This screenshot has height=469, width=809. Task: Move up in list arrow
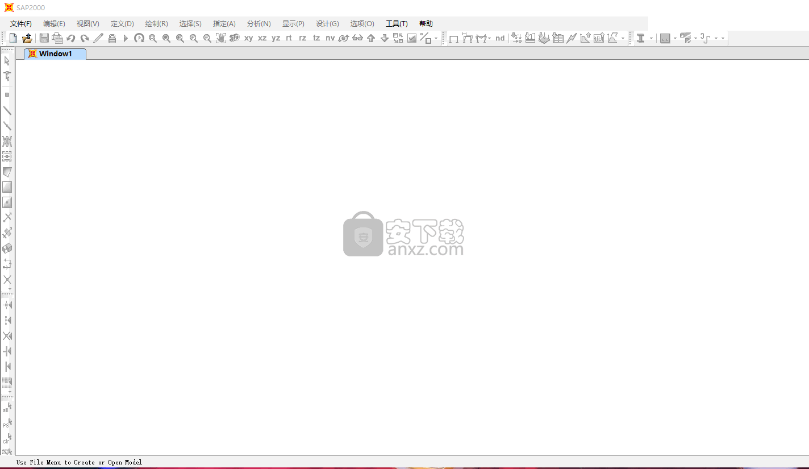pyautogui.click(x=371, y=38)
